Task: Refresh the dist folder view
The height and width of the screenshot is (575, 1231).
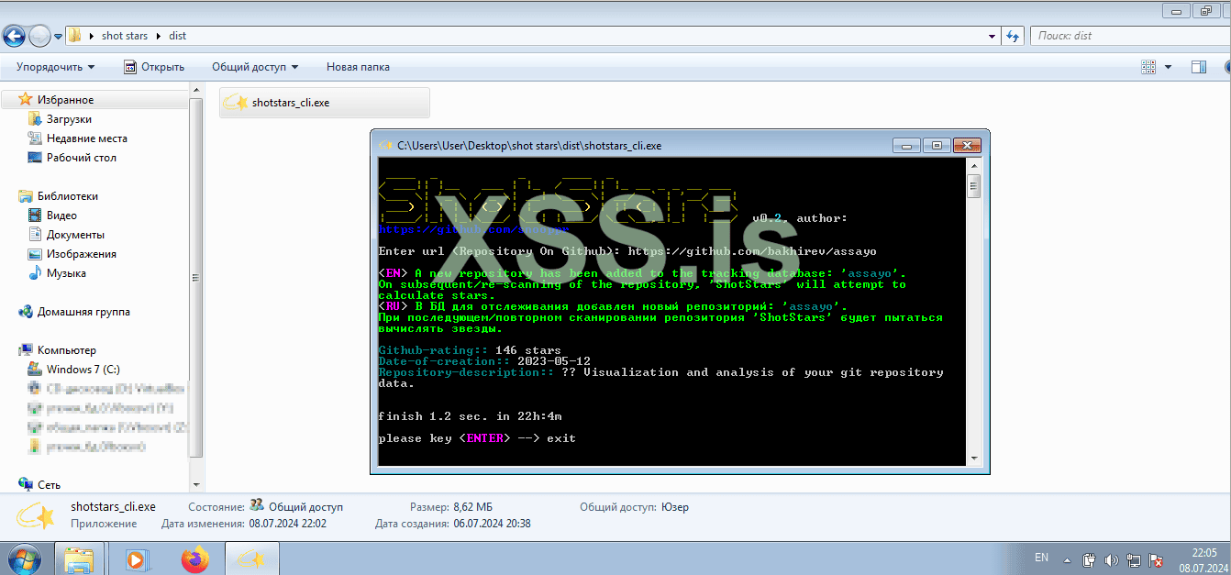Action: 1013,36
